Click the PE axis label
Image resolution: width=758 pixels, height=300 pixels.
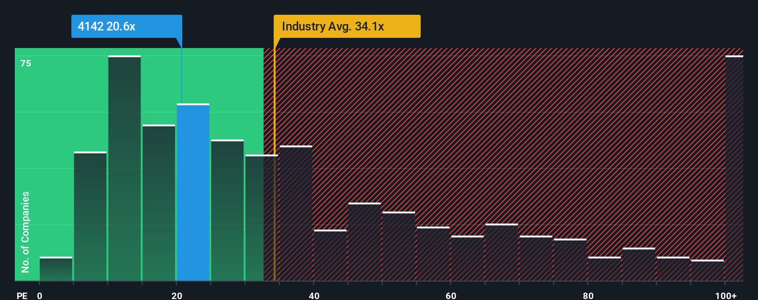point(22,295)
